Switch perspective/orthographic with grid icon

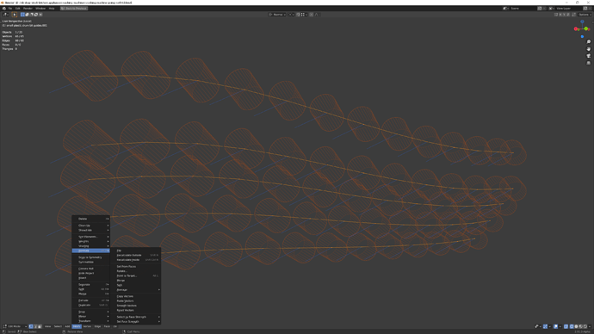coord(588,63)
